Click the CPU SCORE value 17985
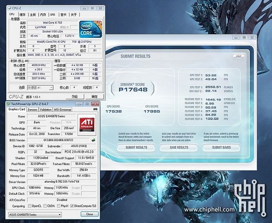 [152, 111]
